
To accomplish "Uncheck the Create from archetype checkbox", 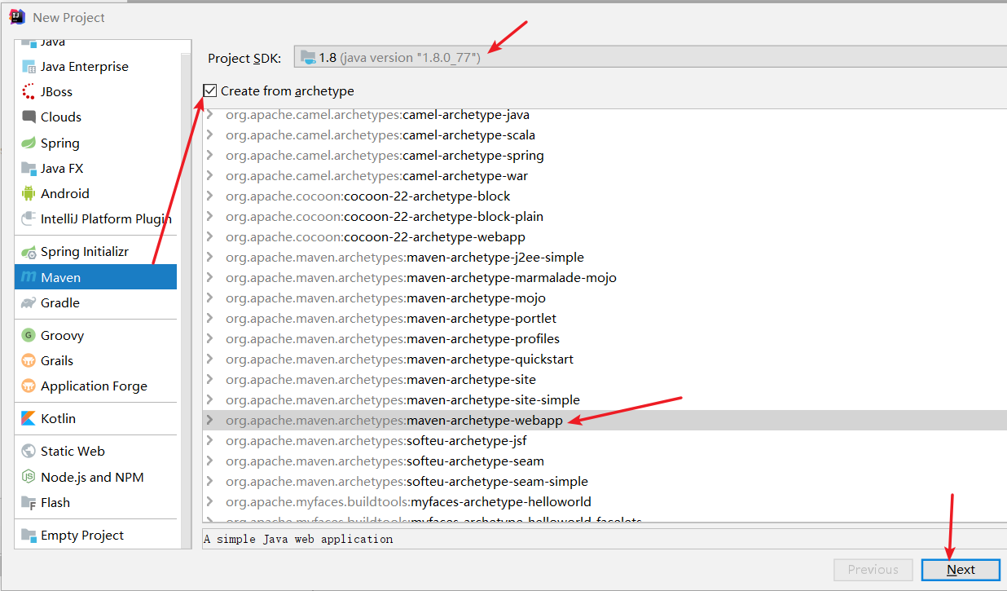I will tap(210, 90).
